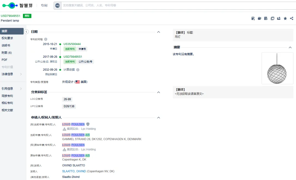Click the green 授权 status badge
The image size is (296, 180).
[27, 16]
